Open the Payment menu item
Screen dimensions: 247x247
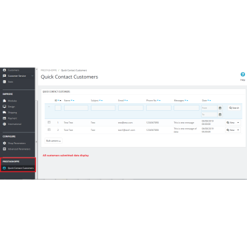12,118
